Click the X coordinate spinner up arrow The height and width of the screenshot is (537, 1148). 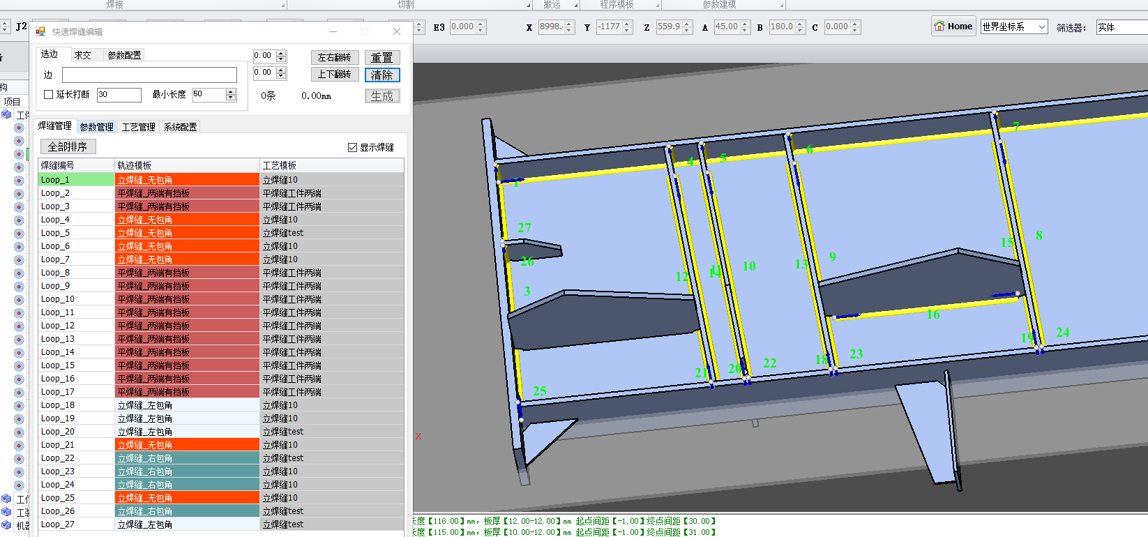pyautogui.click(x=569, y=24)
